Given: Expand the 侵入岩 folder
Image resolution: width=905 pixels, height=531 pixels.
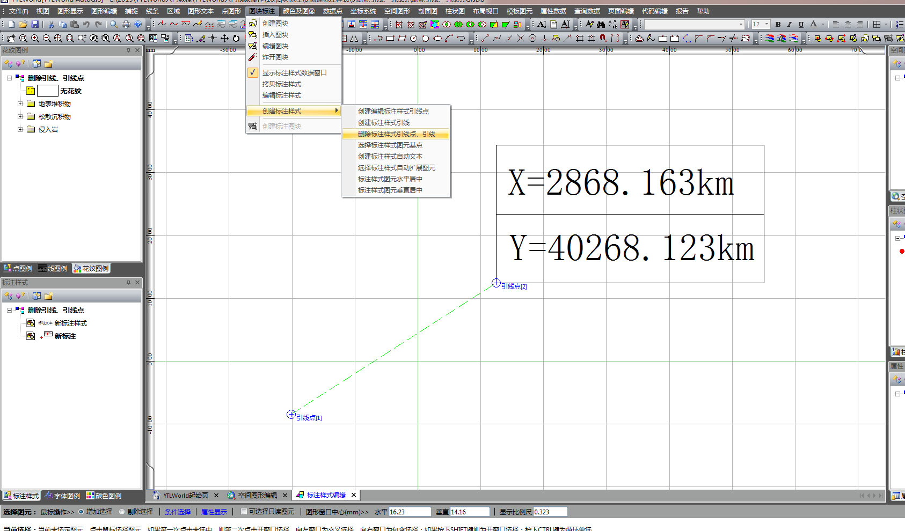Looking at the screenshot, I should coord(20,129).
